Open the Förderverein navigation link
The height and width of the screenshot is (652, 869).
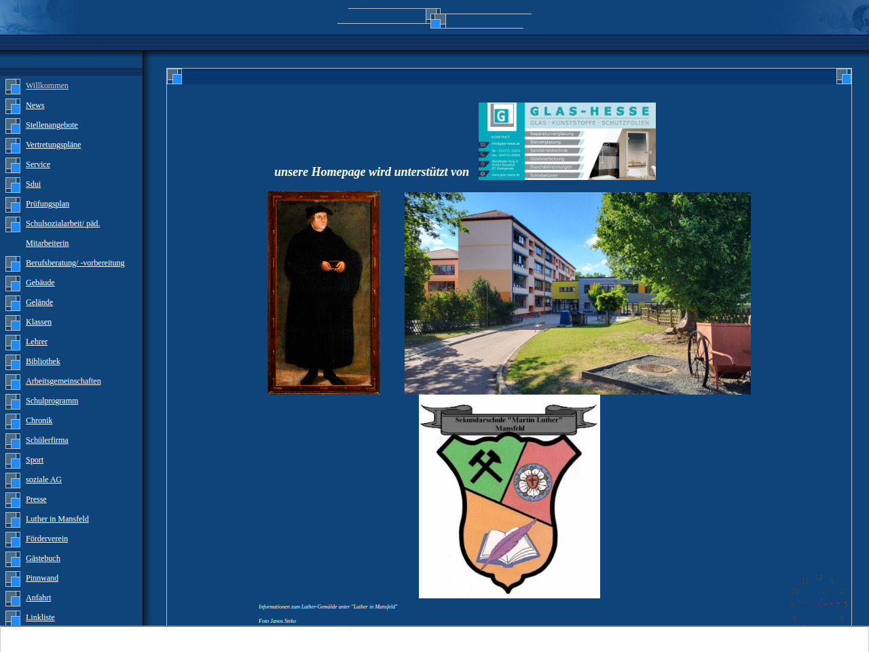click(x=47, y=539)
